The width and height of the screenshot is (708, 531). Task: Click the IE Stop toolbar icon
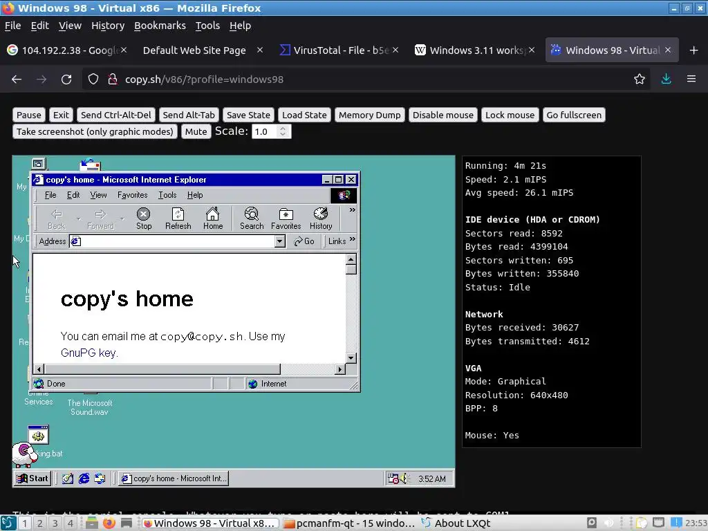tap(144, 218)
